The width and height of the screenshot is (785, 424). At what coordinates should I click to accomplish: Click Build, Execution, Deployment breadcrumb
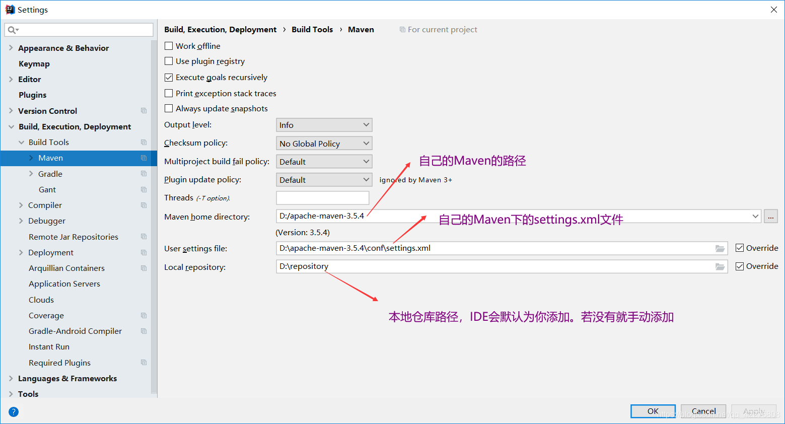pos(220,30)
